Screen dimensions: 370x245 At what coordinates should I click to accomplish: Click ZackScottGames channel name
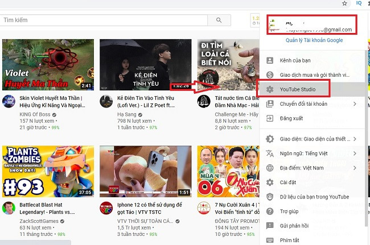[39, 221]
